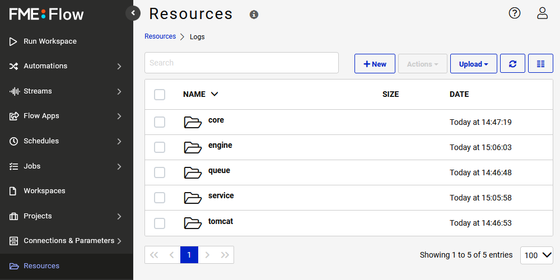Open the help question mark icon
This screenshot has height=280, width=560.
[x=514, y=13]
